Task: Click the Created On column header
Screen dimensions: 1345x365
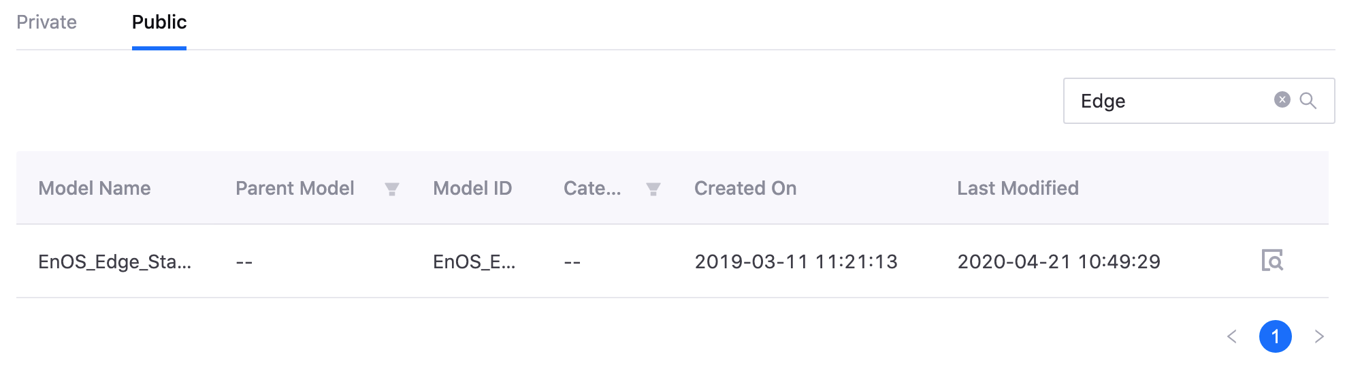Action: click(745, 189)
